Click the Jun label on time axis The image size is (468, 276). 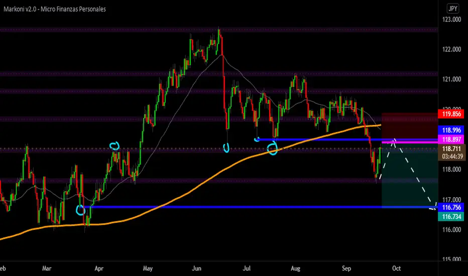[x=196, y=268]
